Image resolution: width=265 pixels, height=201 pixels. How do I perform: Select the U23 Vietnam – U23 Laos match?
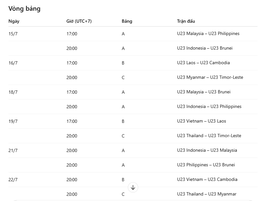(201, 121)
